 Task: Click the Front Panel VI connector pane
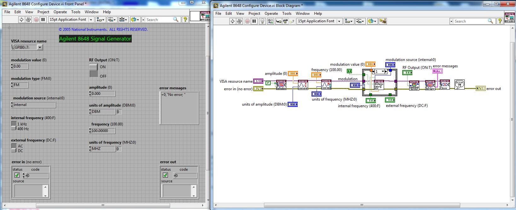[195, 16]
